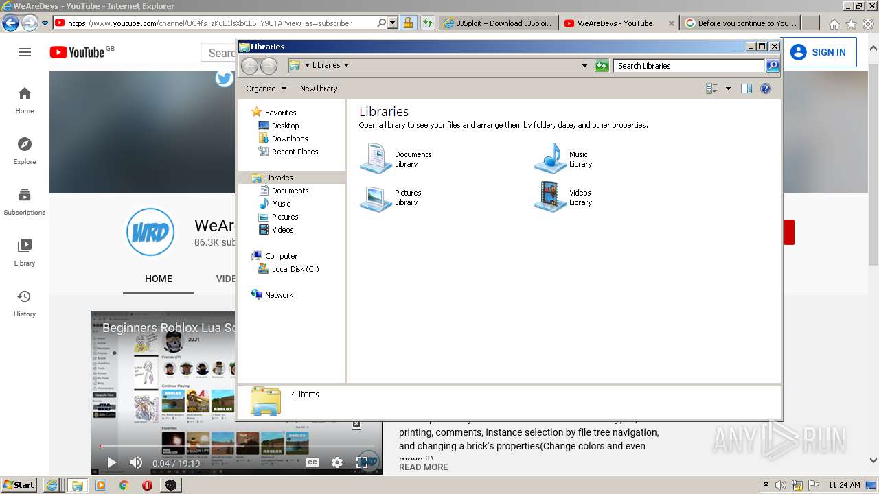The height and width of the screenshot is (494, 879).
Task: Open IE favorites star icon
Action: pyautogui.click(x=851, y=23)
